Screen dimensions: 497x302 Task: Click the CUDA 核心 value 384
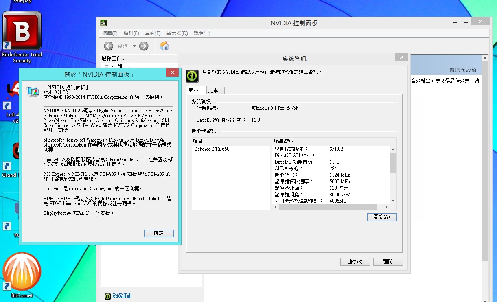(333, 169)
